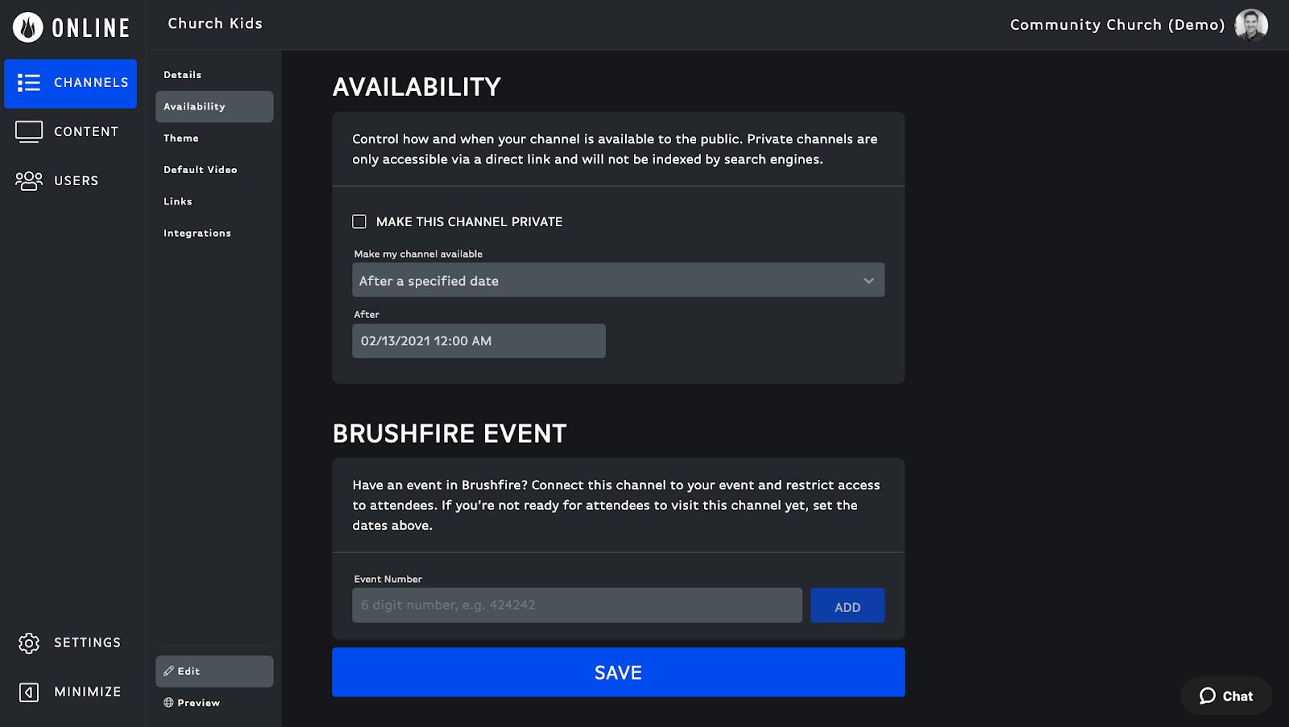Switch to the Theme settings tab
Image resolution: width=1289 pixels, height=727 pixels.
pyautogui.click(x=180, y=138)
